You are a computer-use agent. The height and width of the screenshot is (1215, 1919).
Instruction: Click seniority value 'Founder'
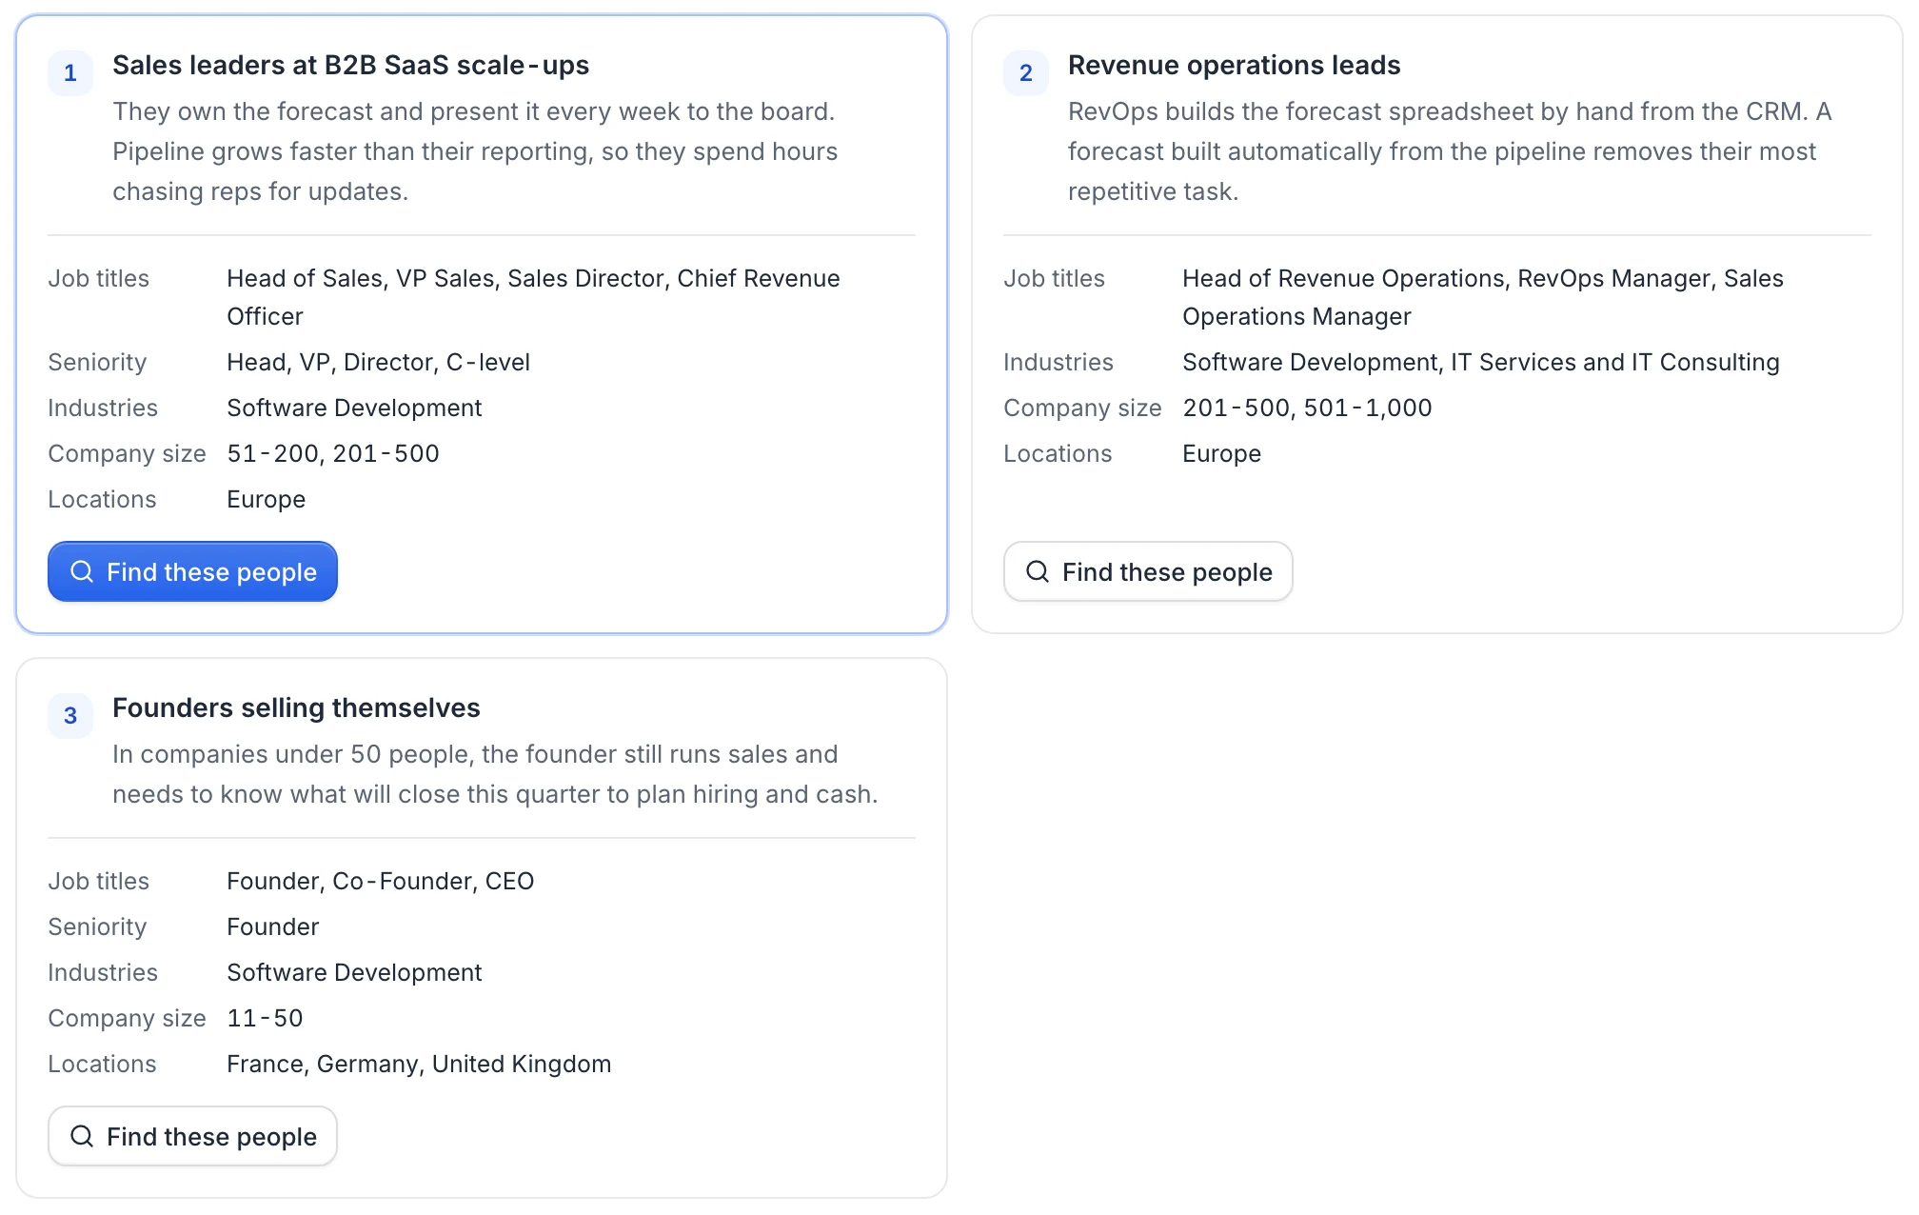pyautogui.click(x=272, y=926)
